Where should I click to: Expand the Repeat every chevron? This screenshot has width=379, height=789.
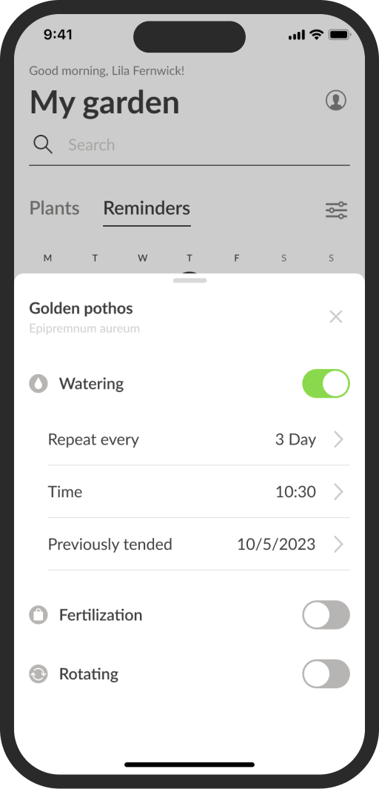click(339, 439)
